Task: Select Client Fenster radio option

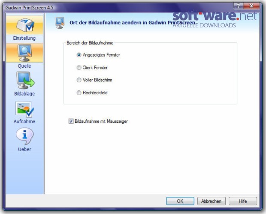Action: [79, 68]
